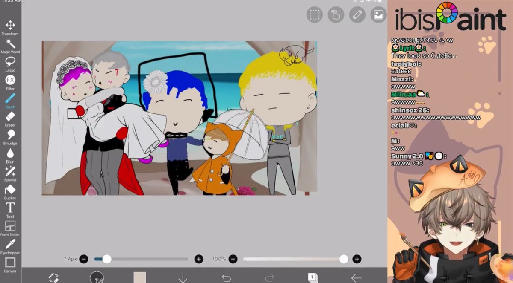
Task: Decrease brush thickness with minus button
Action: (x=84, y=259)
